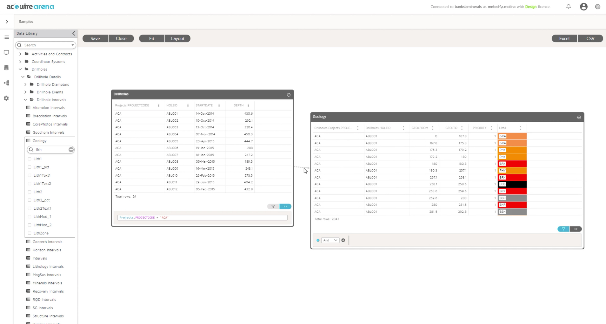This screenshot has height=324, width=606.
Task: Open the And operator dropdown
Action: (x=330, y=240)
